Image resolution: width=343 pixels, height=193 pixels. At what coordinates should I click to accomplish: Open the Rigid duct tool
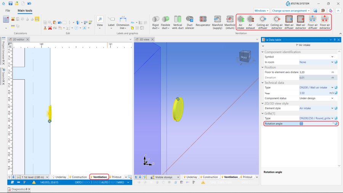pyautogui.click(x=155, y=21)
